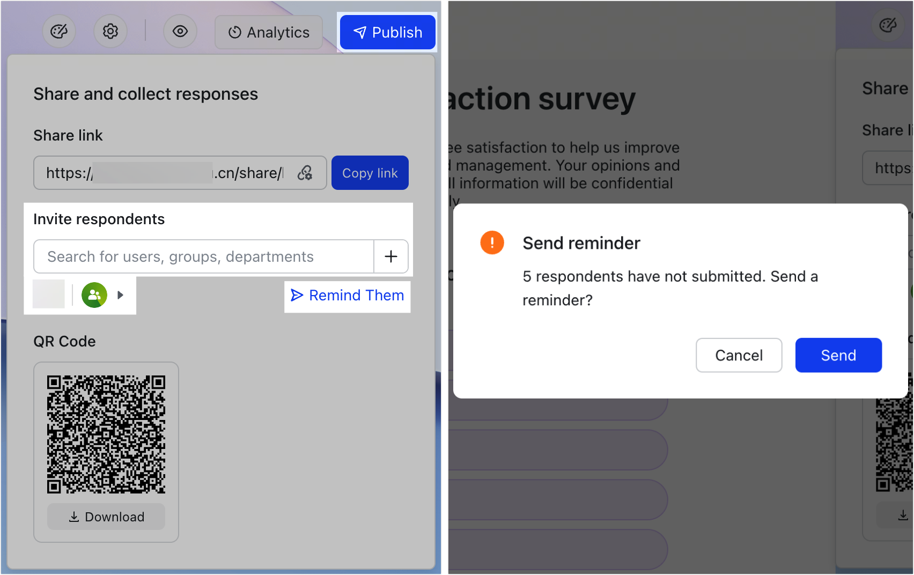
Task: Copy the share link
Action: pos(370,173)
